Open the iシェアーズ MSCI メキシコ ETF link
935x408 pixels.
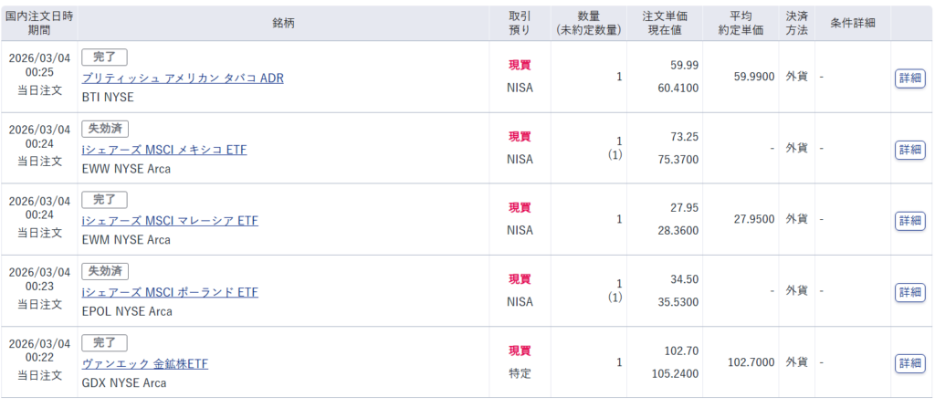click(x=164, y=150)
